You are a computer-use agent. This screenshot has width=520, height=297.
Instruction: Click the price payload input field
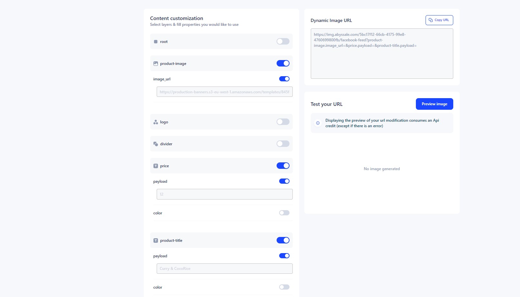pos(224,194)
